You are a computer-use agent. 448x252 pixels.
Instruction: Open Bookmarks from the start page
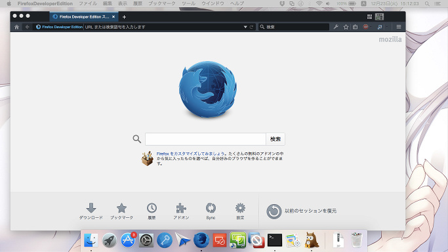coord(122,211)
